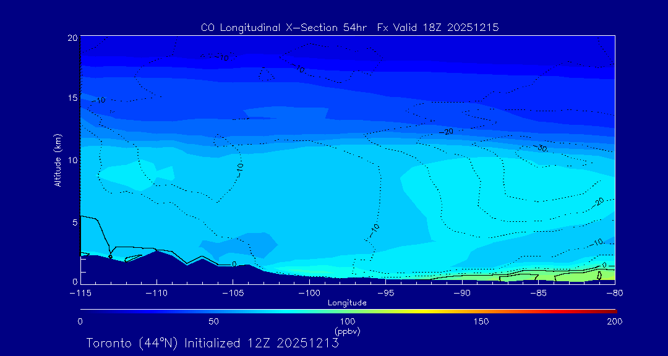Image resolution: width=668 pixels, height=356 pixels.
Task: Click the '0' contour label near -105 longitude
Action: 234,264
